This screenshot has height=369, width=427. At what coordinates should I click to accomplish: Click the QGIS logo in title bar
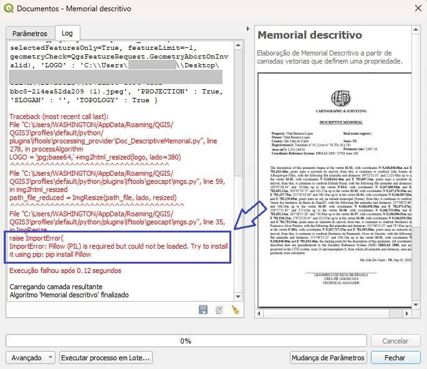coord(9,9)
